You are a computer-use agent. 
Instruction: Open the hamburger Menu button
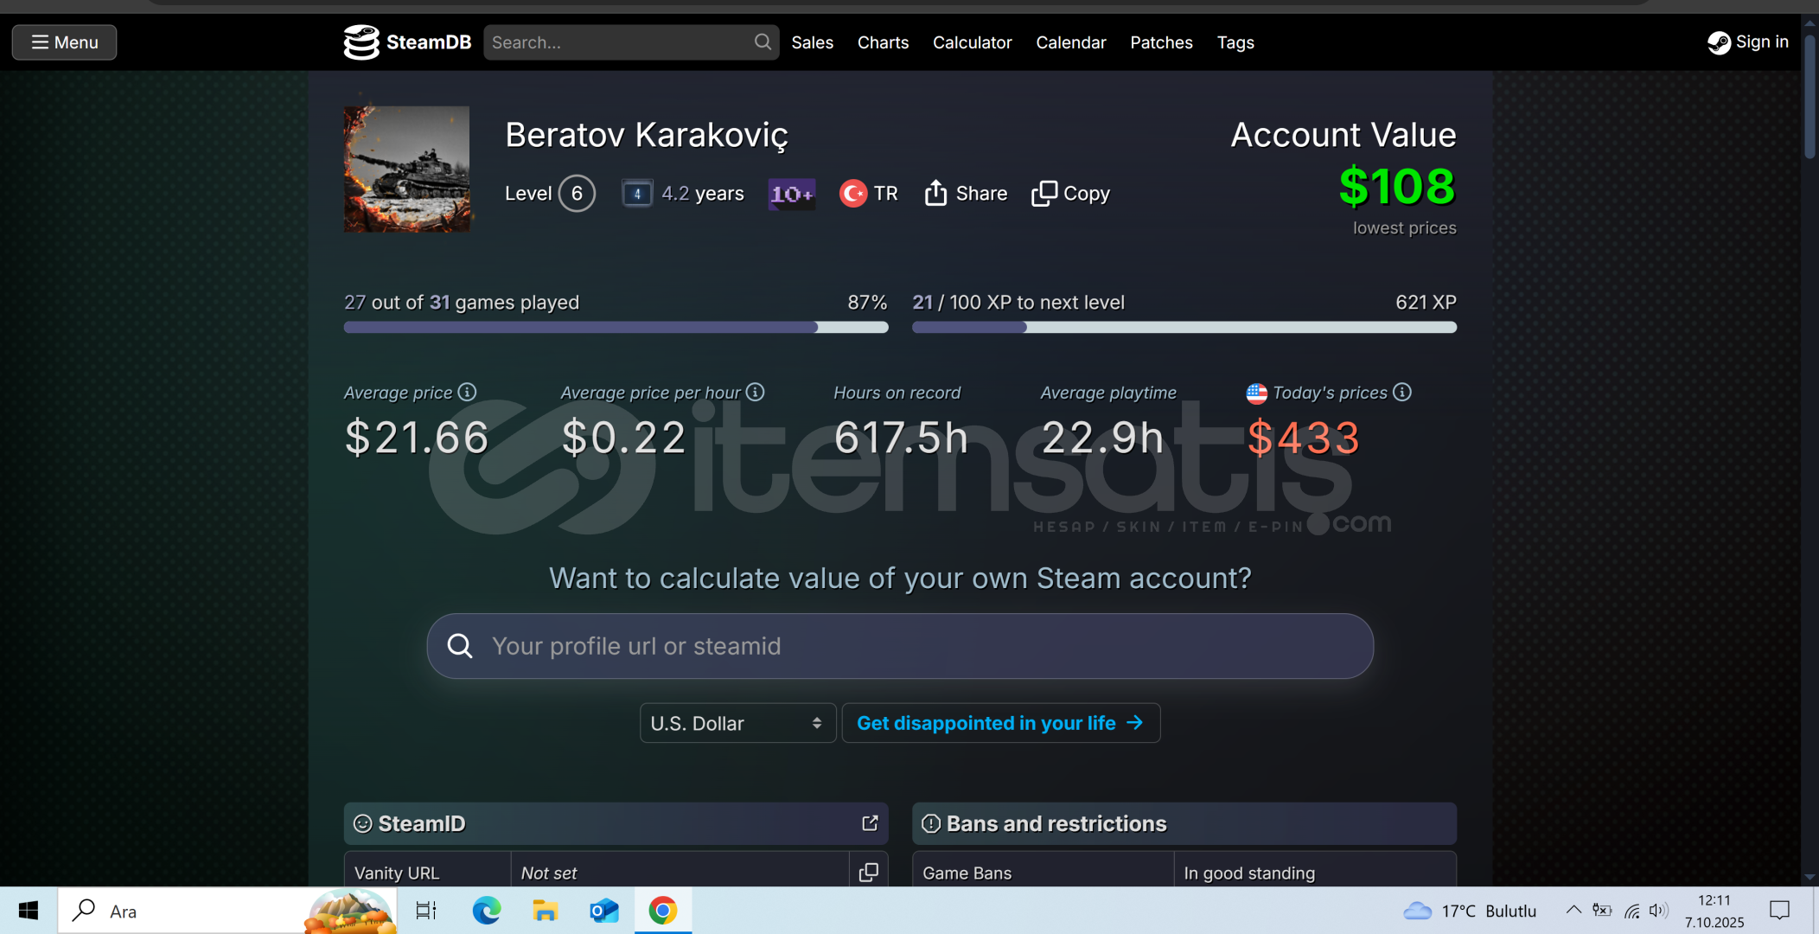click(65, 42)
